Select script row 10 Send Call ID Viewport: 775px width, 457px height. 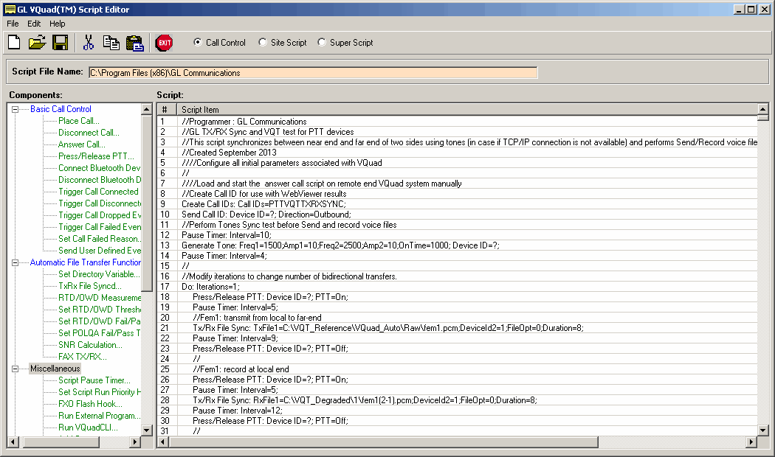point(457,214)
